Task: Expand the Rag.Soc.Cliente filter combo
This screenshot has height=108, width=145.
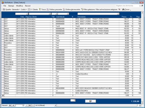Action: point(50,14)
